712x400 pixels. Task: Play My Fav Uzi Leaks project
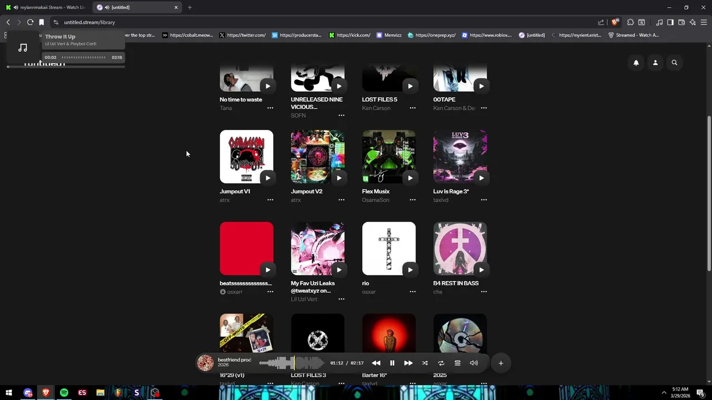pos(339,270)
